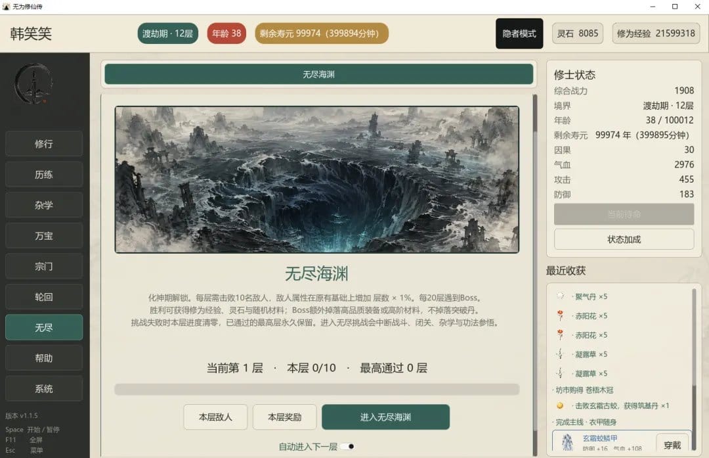Open the 修行 sidebar section
709x458 pixels.
(44, 144)
